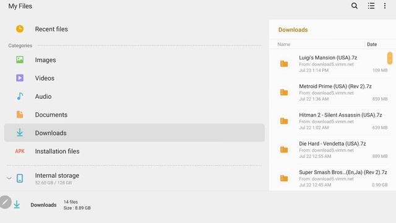Open the search magnifier icon
This screenshot has width=396, height=223.
[355, 6]
